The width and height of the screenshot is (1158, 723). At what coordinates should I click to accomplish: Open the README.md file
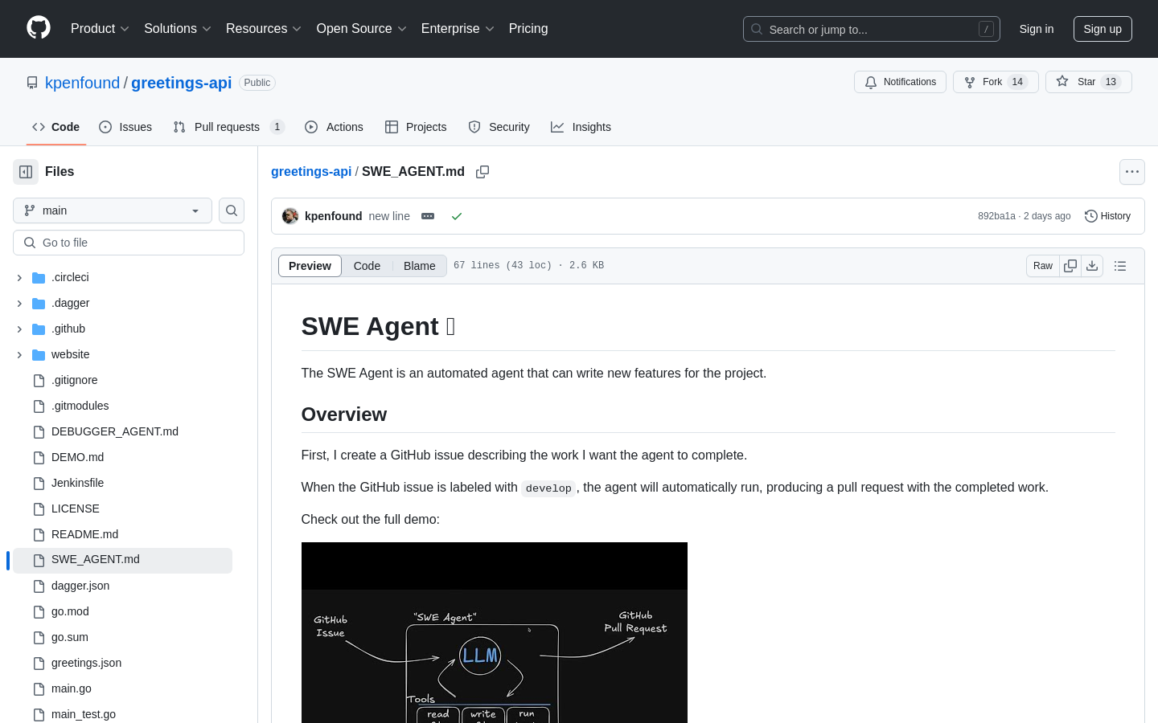(84, 534)
